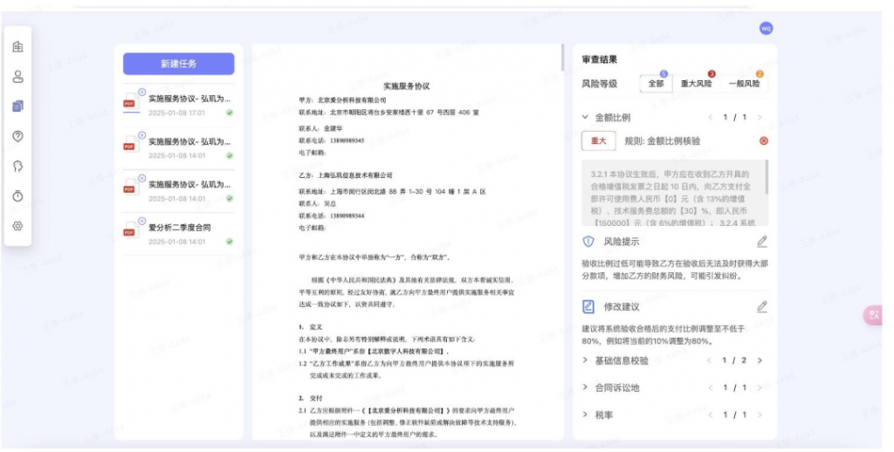Viewport: 894px width, 452px height.
Task: Edit the 风险提示 text with pencil icon
Action: (x=761, y=242)
